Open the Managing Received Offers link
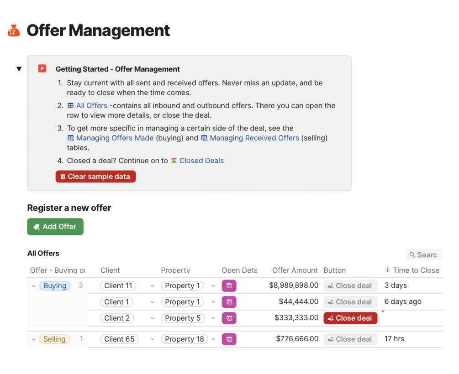Screen dimensions: 459x374 point(254,138)
